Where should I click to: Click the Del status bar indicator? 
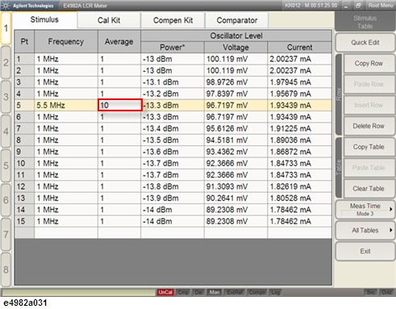pos(198,292)
